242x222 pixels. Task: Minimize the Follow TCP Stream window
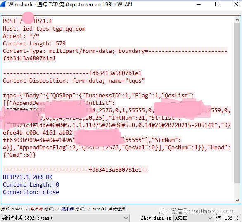point(199,4)
